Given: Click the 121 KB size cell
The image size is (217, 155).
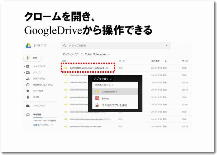Looking at the screenshot, I should (x=185, y=83).
